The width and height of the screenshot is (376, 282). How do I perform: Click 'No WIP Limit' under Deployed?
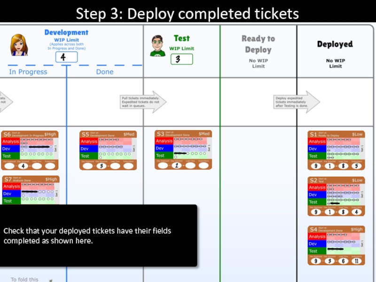[336, 63]
